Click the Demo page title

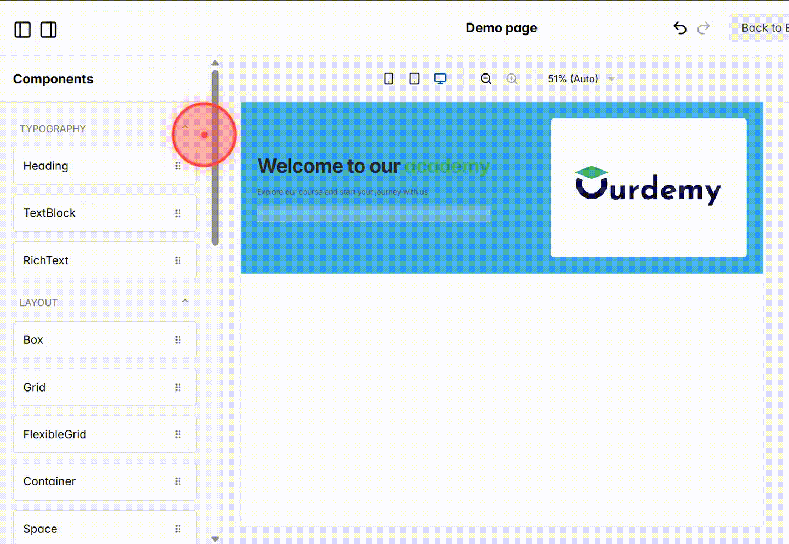coord(501,27)
